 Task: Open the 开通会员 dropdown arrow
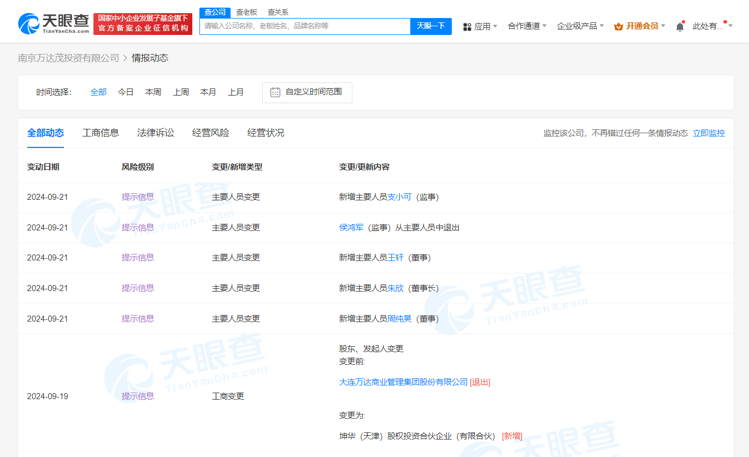(664, 26)
